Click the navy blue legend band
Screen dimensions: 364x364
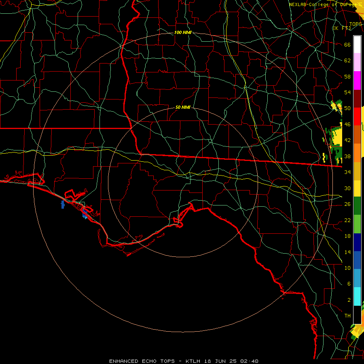point(357,242)
